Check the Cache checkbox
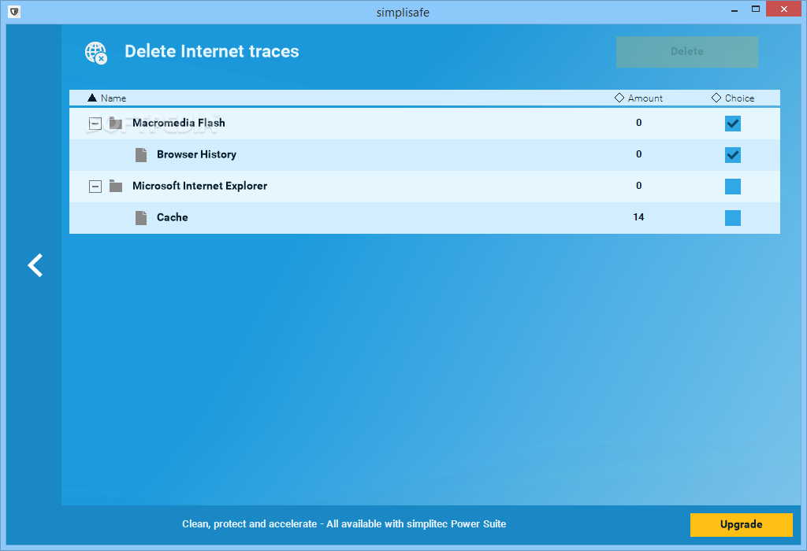The image size is (807, 551). (732, 218)
